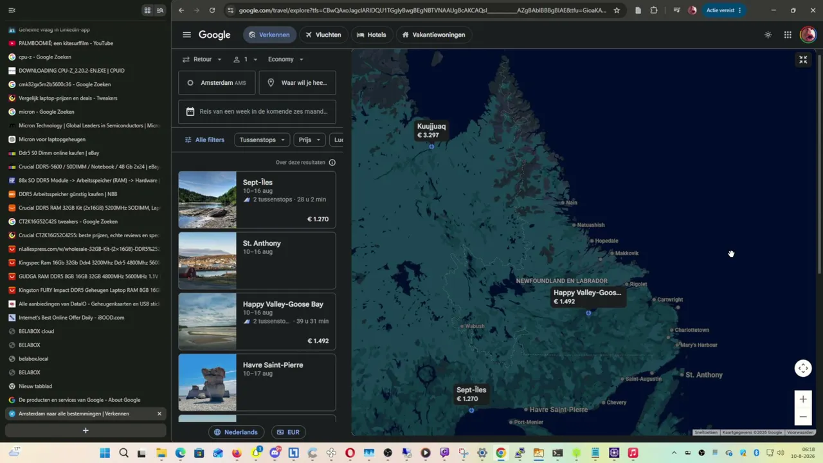Open the Nederlands language selector
Viewport: 823px width, 463px height.
click(x=236, y=432)
